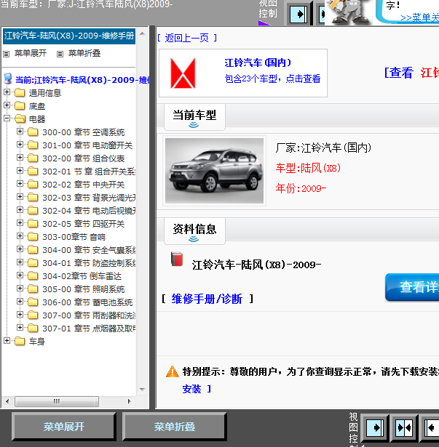
Task: Click 包含23个车型，点击查看 link
Action: click(272, 78)
